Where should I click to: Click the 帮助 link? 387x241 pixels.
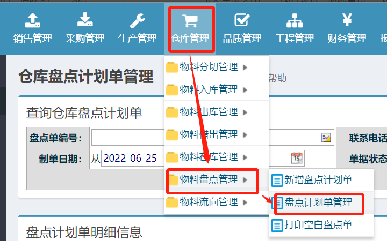[x=278, y=78]
